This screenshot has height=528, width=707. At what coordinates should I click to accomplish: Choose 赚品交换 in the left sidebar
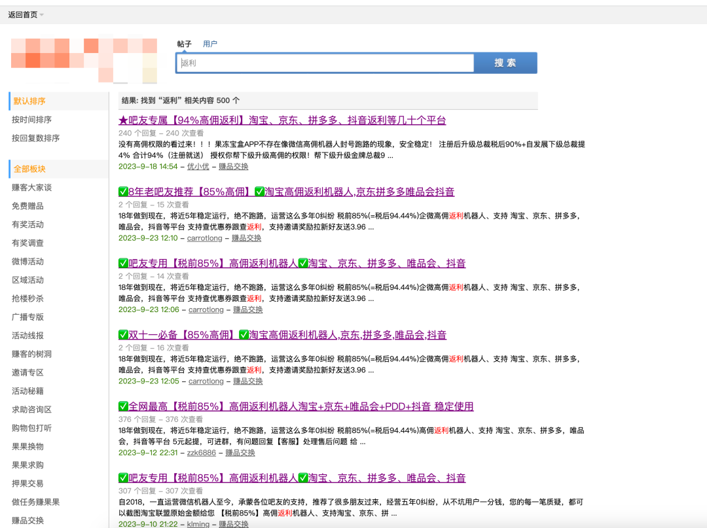point(28,520)
